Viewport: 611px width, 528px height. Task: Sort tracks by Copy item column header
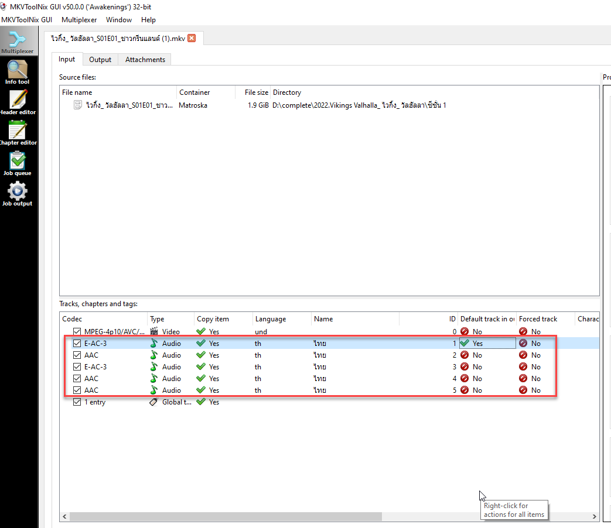click(x=223, y=319)
